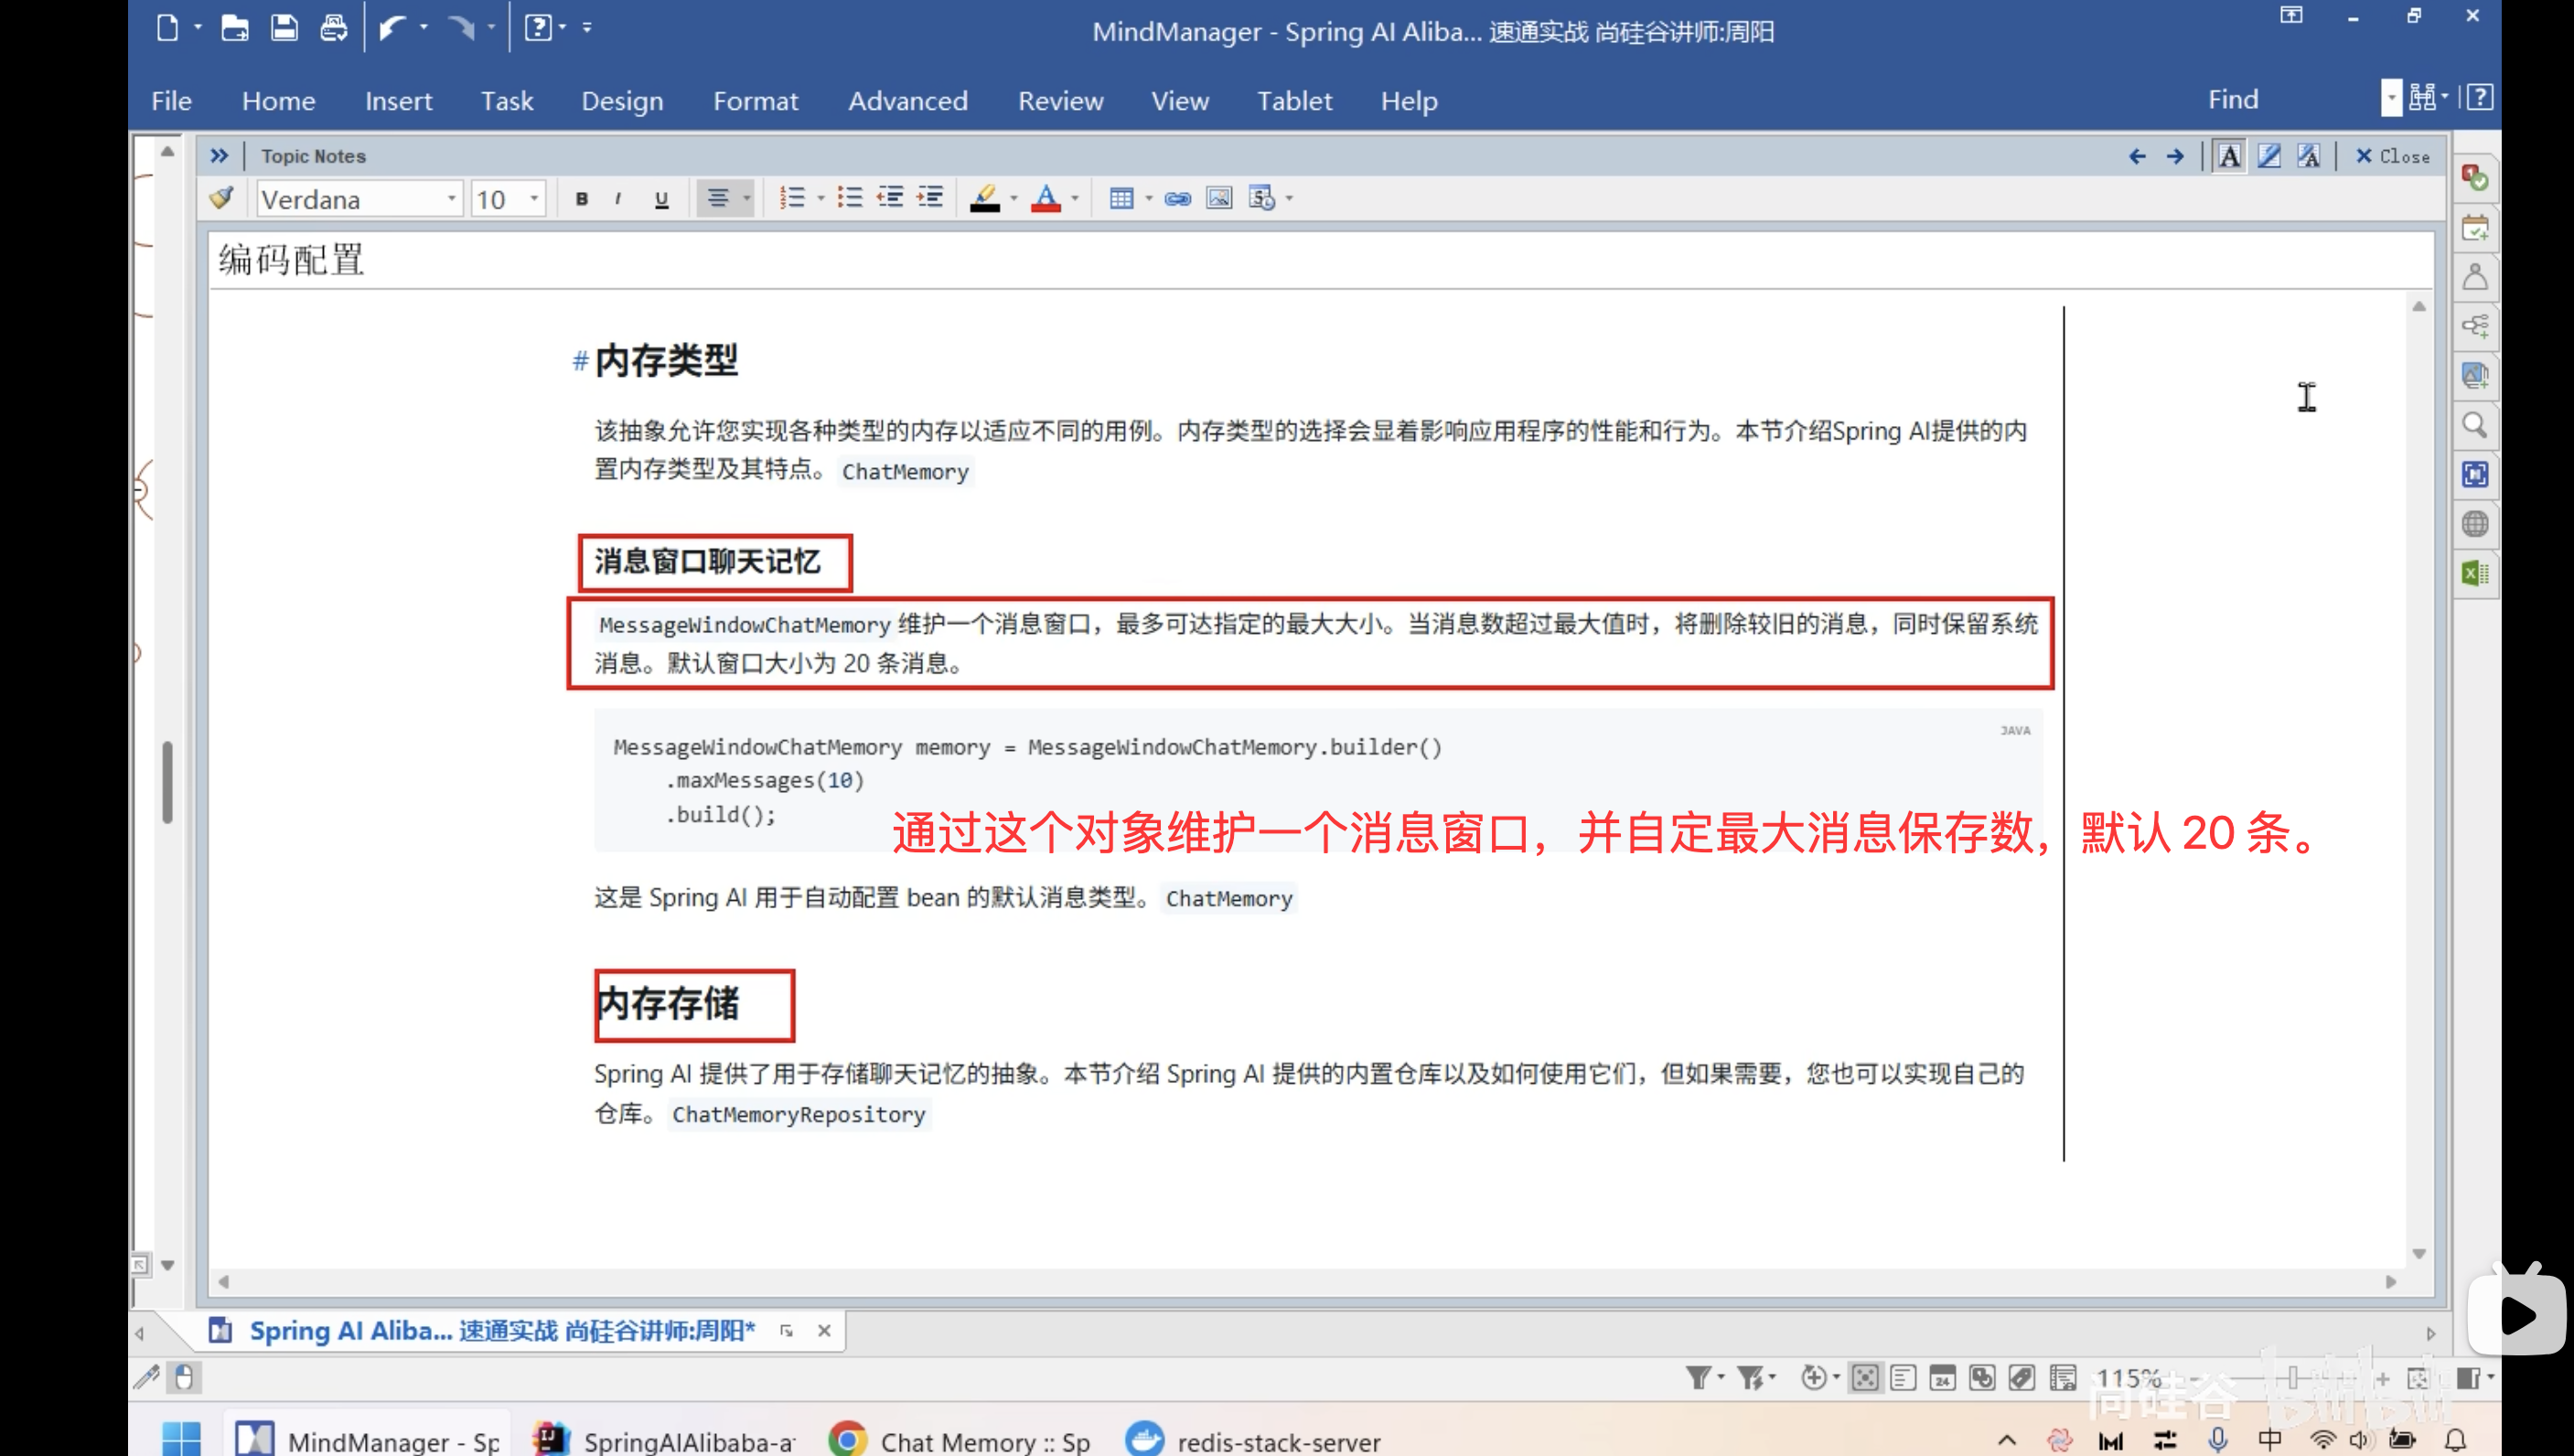Zoom in using the plus on the zoom slider
2574x1456 pixels.
[2384, 1377]
